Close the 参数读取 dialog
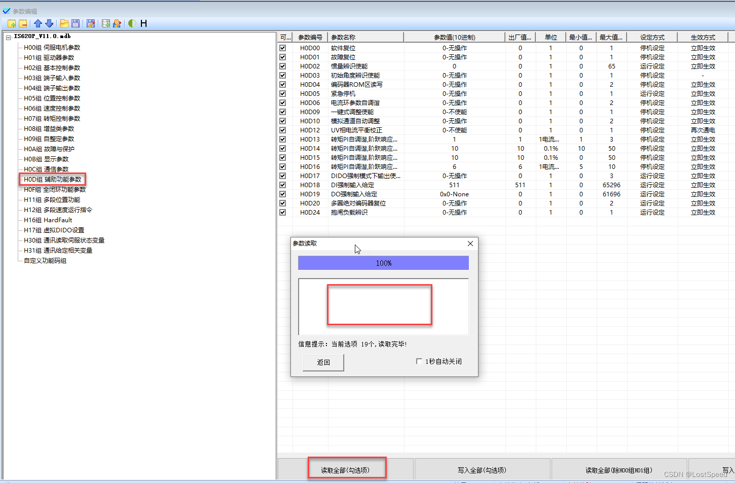 click(470, 244)
